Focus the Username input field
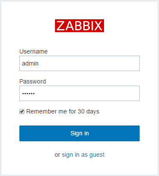Screen dimensions: 159x176 pyautogui.click(x=79, y=63)
